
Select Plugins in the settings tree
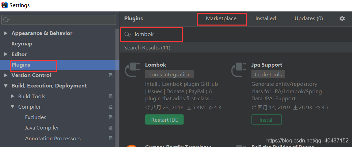coord(21,65)
